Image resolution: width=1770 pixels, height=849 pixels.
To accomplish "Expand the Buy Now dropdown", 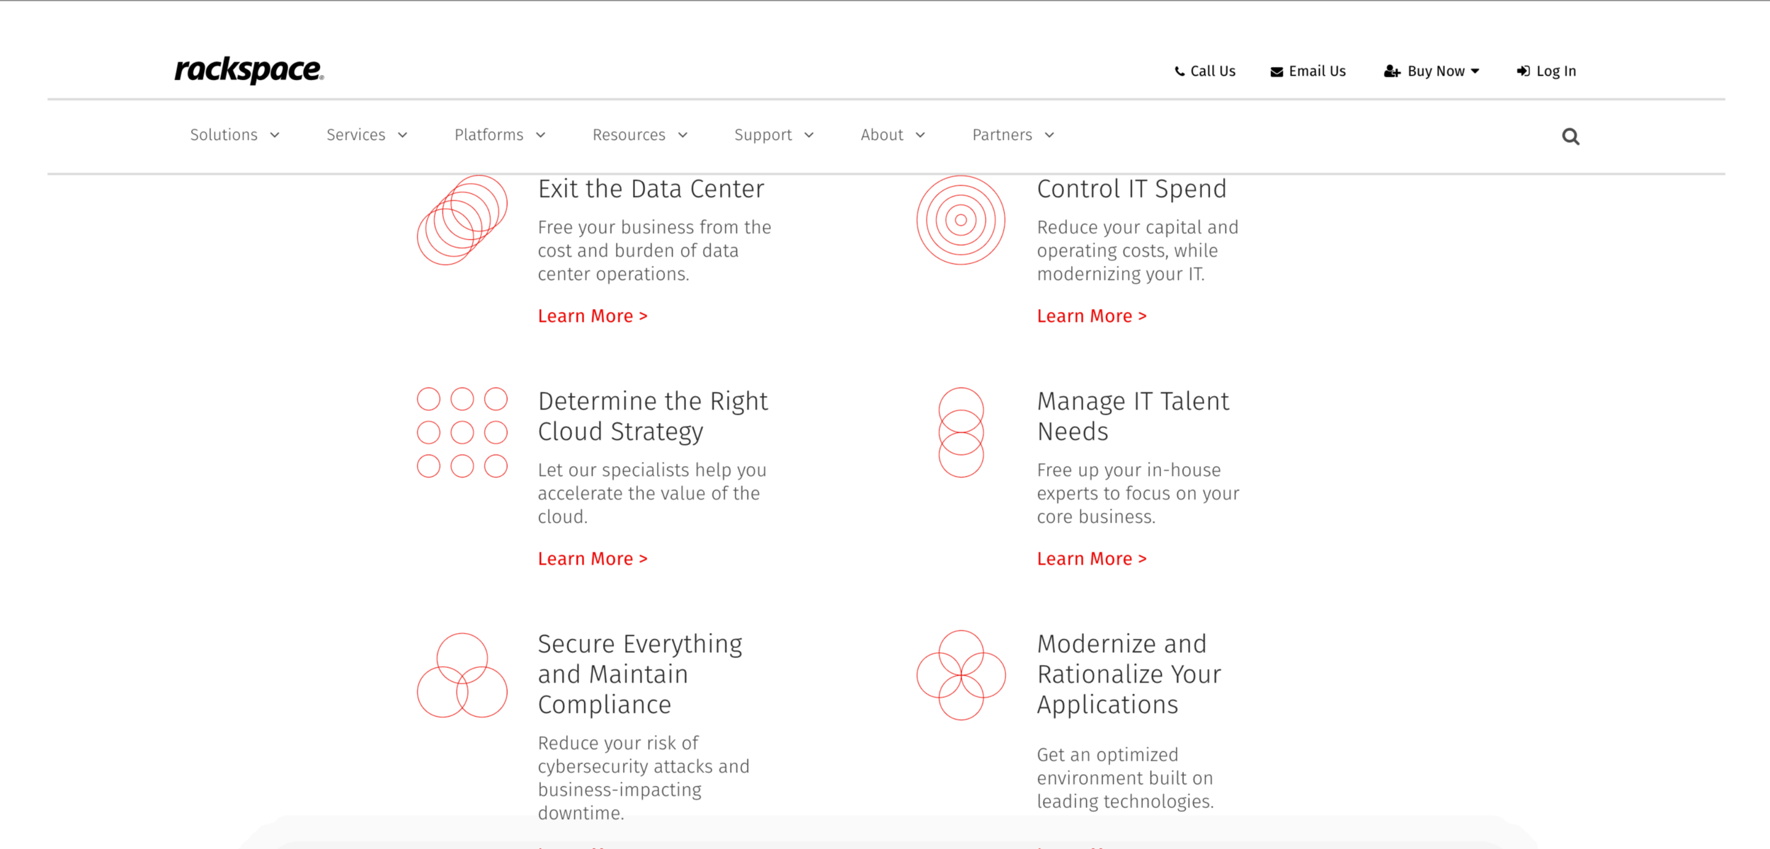I will click(1474, 71).
